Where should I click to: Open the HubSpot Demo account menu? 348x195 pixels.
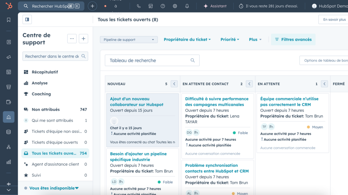pos(330,6)
